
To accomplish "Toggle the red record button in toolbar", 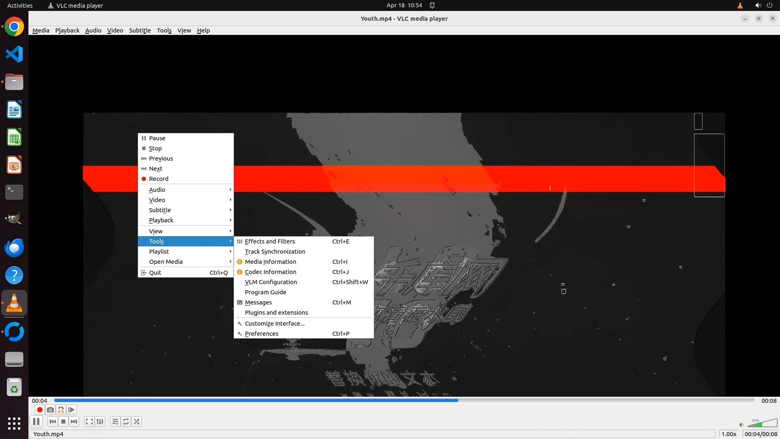I will [x=40, y=410].
